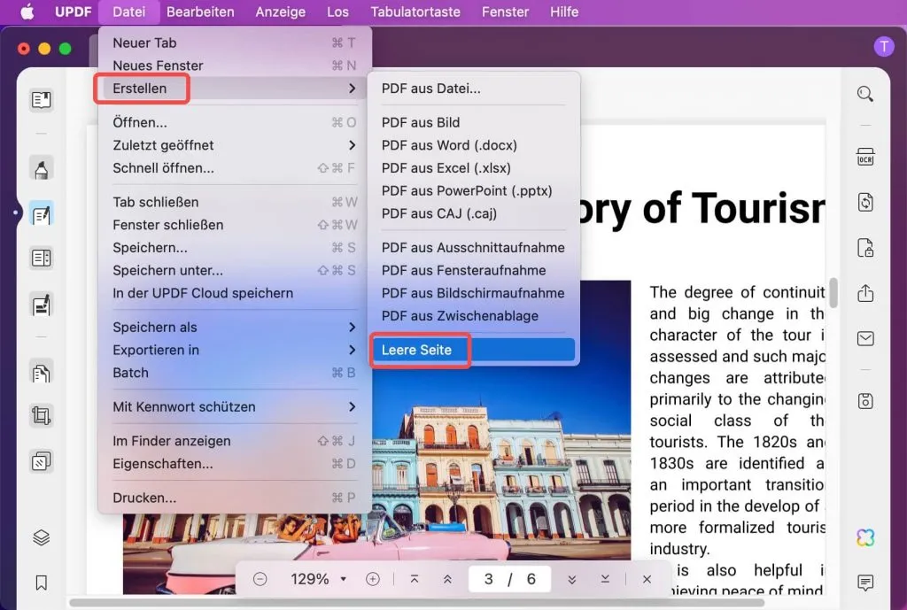Screen dimensions: 907x610
Task: Expand the Erstellen submenu
Action: coord(141,89)
